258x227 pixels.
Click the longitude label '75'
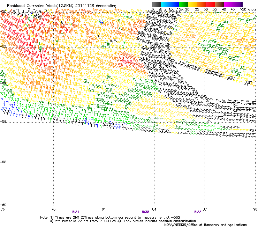(3, 209)
